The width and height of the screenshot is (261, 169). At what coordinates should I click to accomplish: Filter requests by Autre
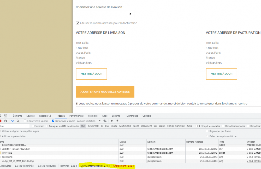tap(189, 126)
